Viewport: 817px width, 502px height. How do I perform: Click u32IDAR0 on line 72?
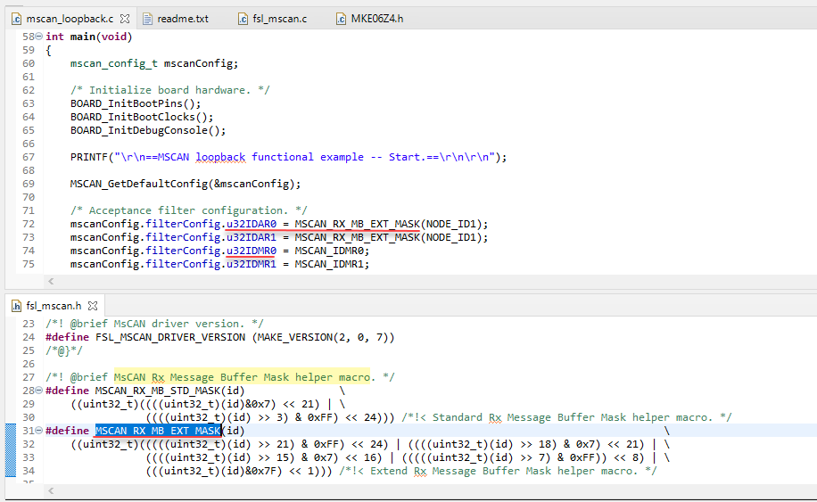pyautogui.click(x=252, y=224)
